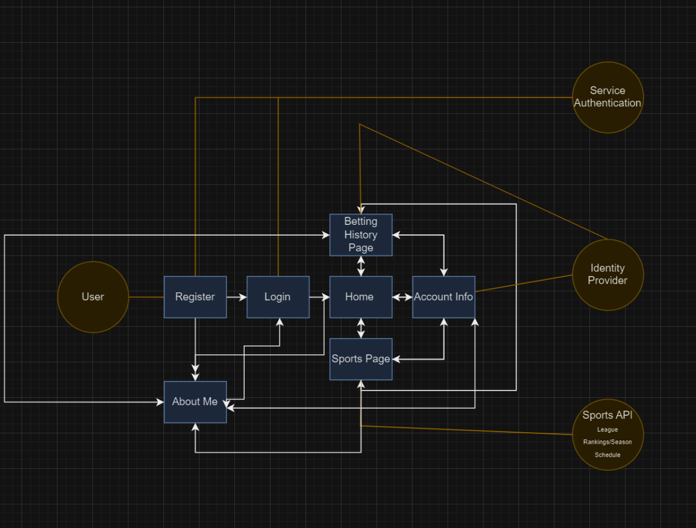Select the User circle node
The height and width of the screenshot is (528, 696).
tap(93, 297)
